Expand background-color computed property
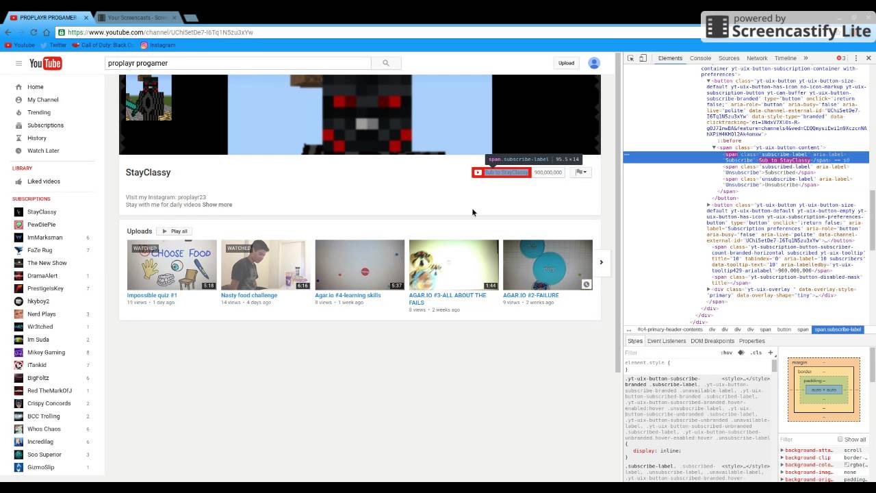The image size is (876, 493). tap(782, 465)
